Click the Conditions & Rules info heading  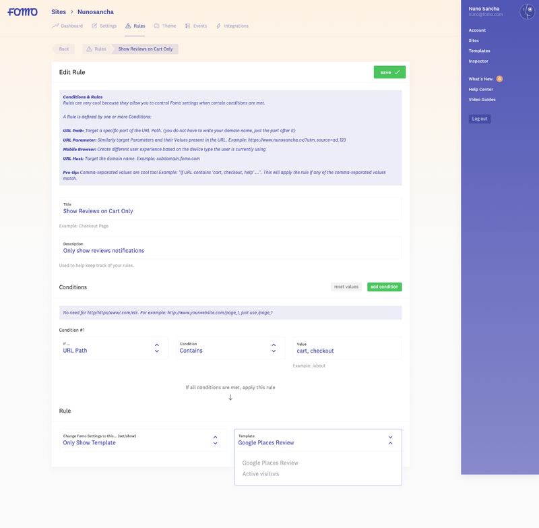[82, 97]
